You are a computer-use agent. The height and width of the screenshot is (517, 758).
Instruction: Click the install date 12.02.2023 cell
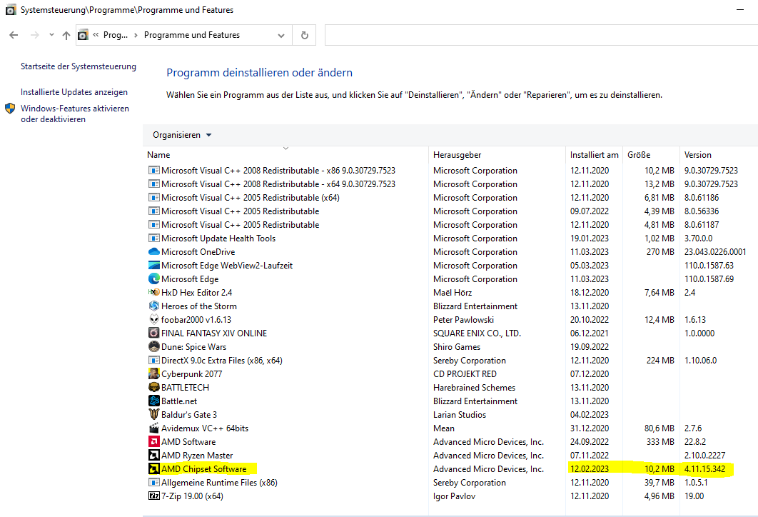590,468
